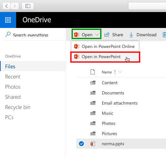Click PowerPoint icon beside Open in PowerPoint
The height and width of the screenshot is (157, 166).
tap(77, 57)
